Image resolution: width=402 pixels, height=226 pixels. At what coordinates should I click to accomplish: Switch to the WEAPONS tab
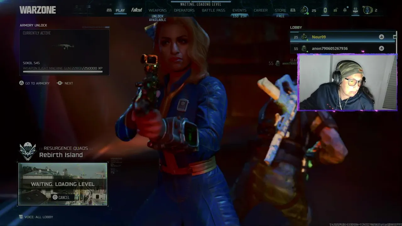(158, 10)
